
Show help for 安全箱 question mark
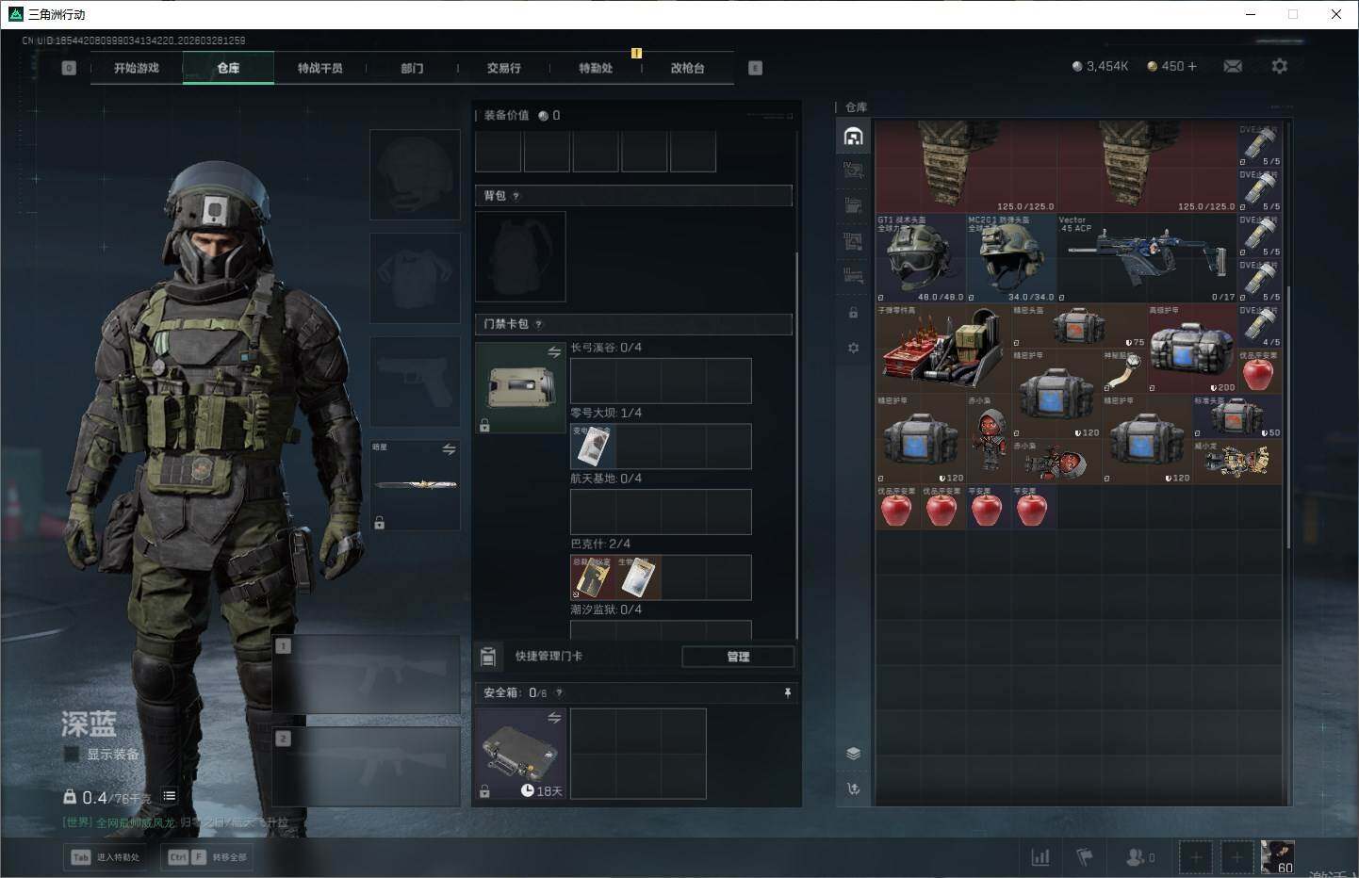click(559, 692)
